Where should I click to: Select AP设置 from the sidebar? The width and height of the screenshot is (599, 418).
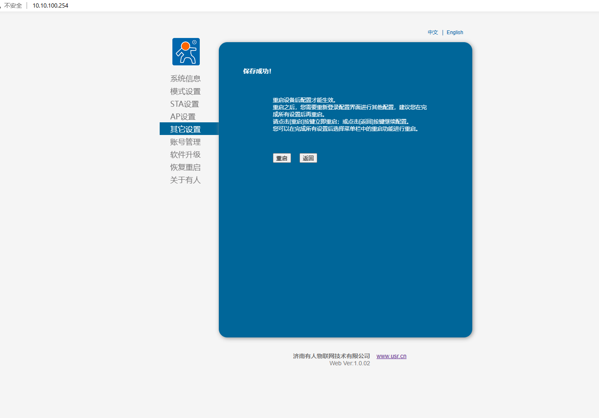click(x=182, y=116)
